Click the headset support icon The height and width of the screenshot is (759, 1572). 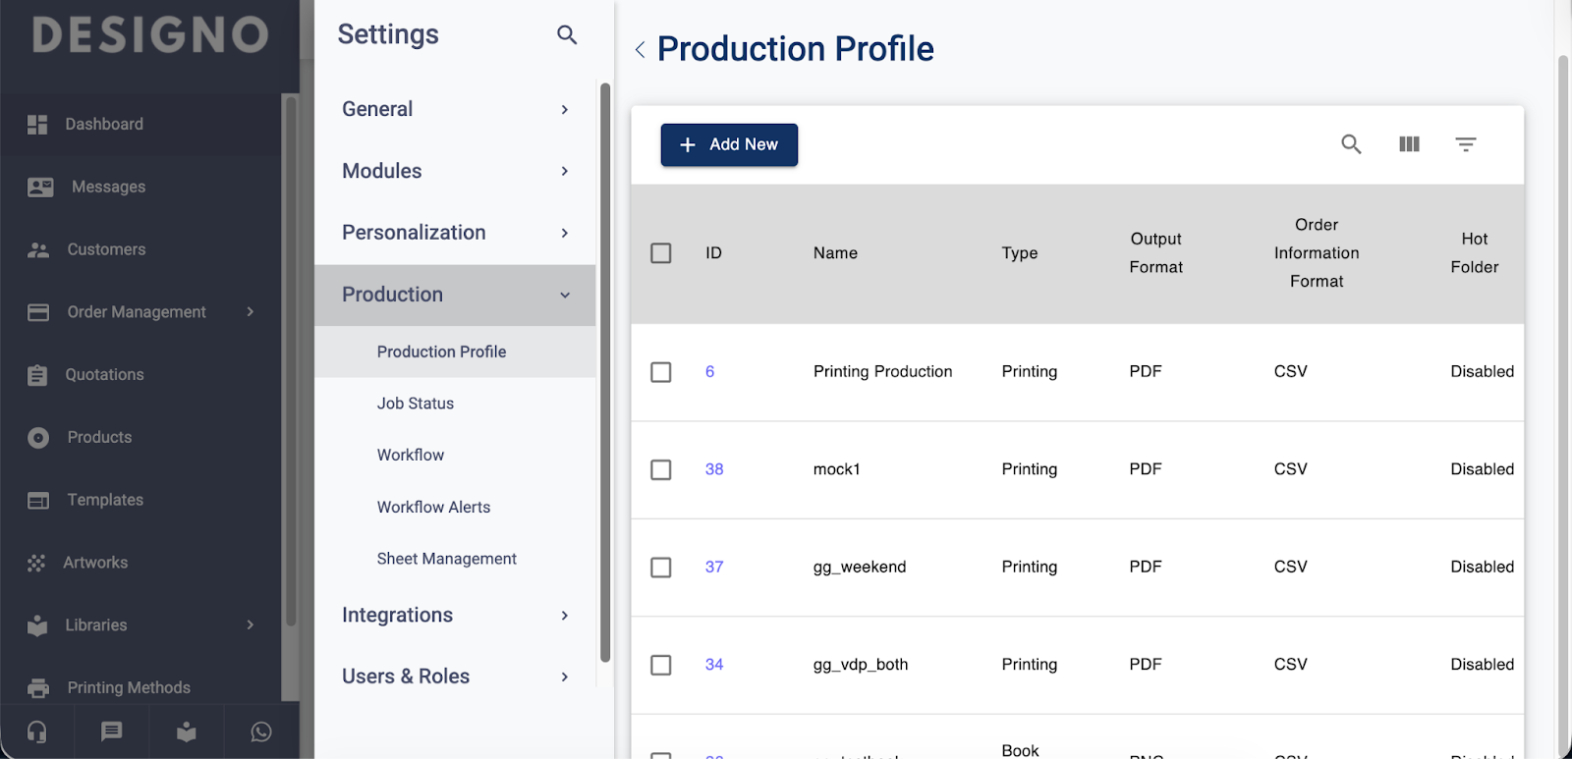(x=37, y=732)
